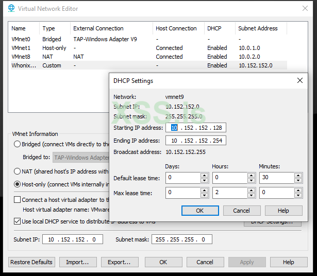
Task: Toggle Use local DHCP service checkbox
Action: 17,221
